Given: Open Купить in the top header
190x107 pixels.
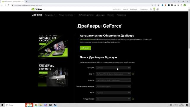Looking at the screenshot, I should point(125,9).
